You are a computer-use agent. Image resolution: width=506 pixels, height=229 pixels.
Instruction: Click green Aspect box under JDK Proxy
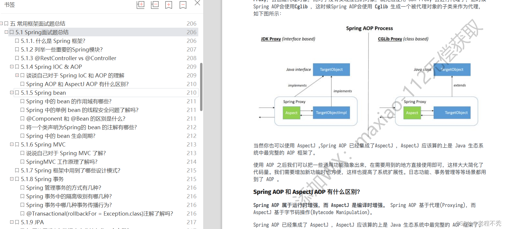pos(291,113)
